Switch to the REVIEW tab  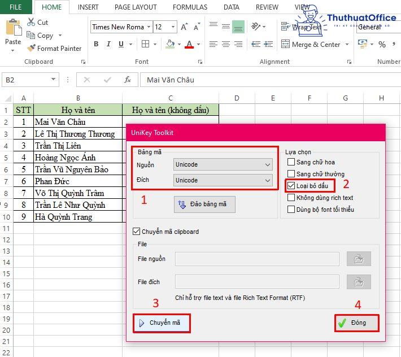point(267,7)
